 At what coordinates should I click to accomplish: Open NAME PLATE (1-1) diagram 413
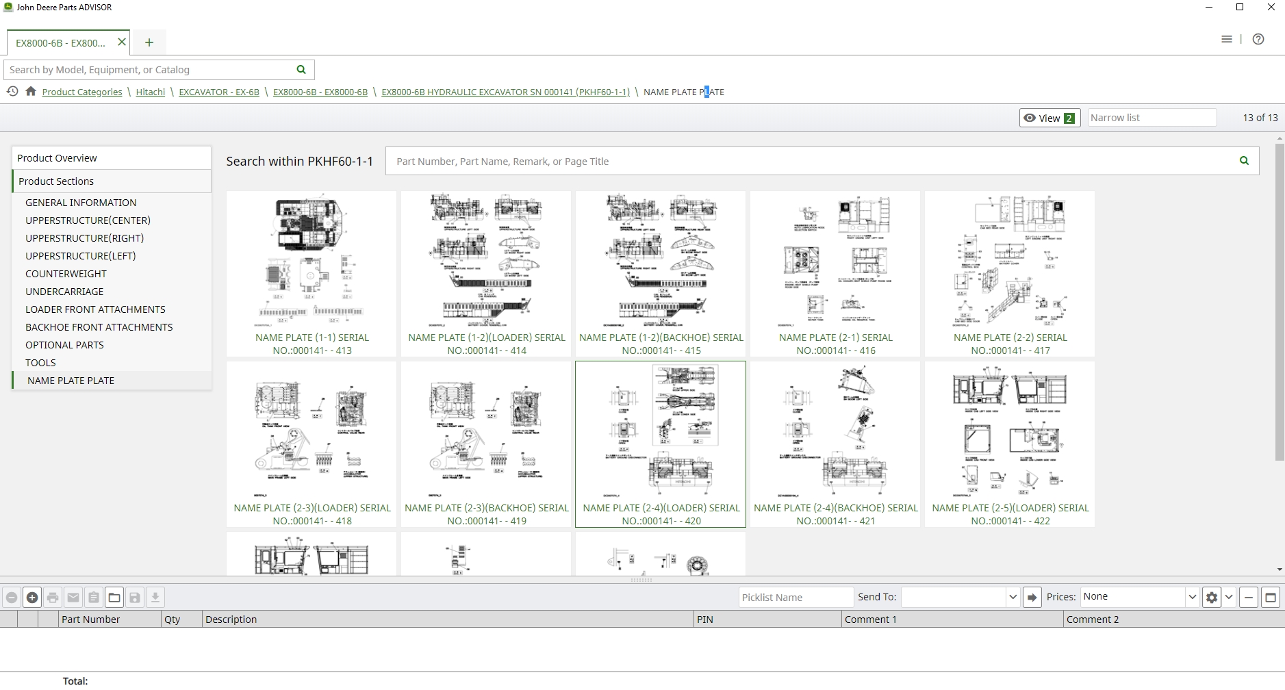311,274
